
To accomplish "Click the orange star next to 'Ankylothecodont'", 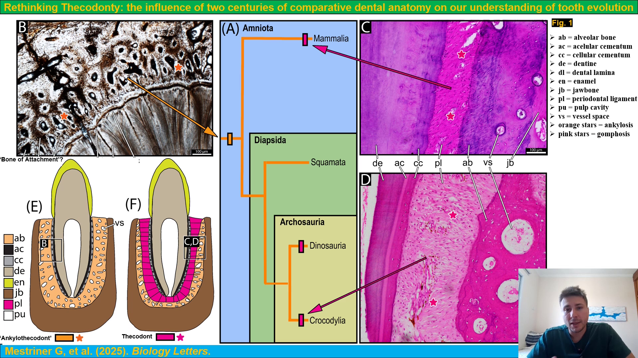I will [x=79, y=338].
